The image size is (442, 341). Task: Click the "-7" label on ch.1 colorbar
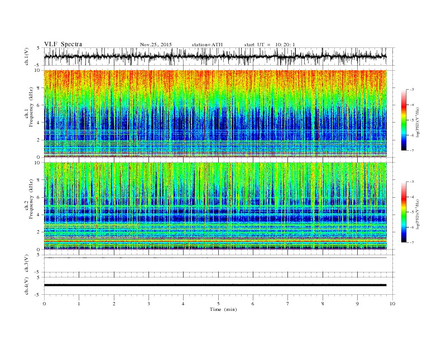click(x=412, y=150)
